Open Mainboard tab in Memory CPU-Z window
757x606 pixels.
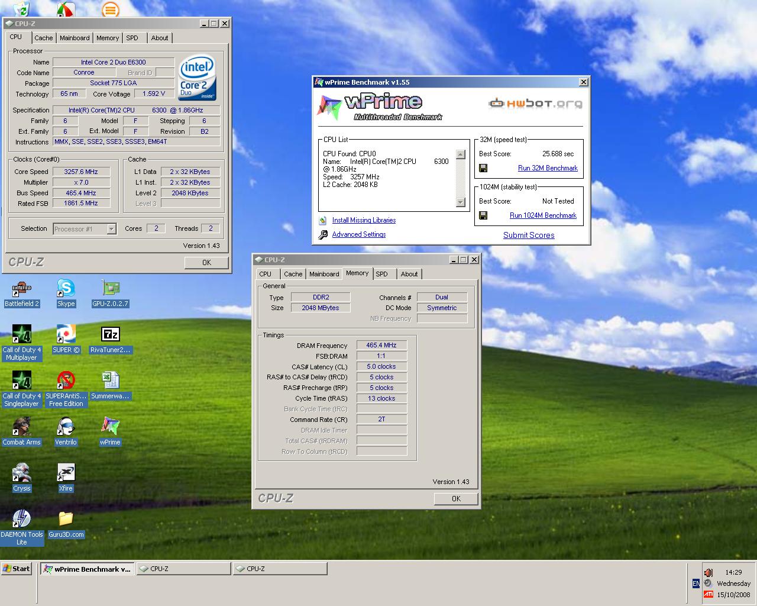324,274
